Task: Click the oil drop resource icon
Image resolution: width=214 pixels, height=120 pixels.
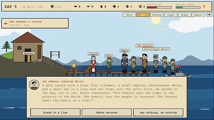Action: pyautogui.click(x=101, y=7)
